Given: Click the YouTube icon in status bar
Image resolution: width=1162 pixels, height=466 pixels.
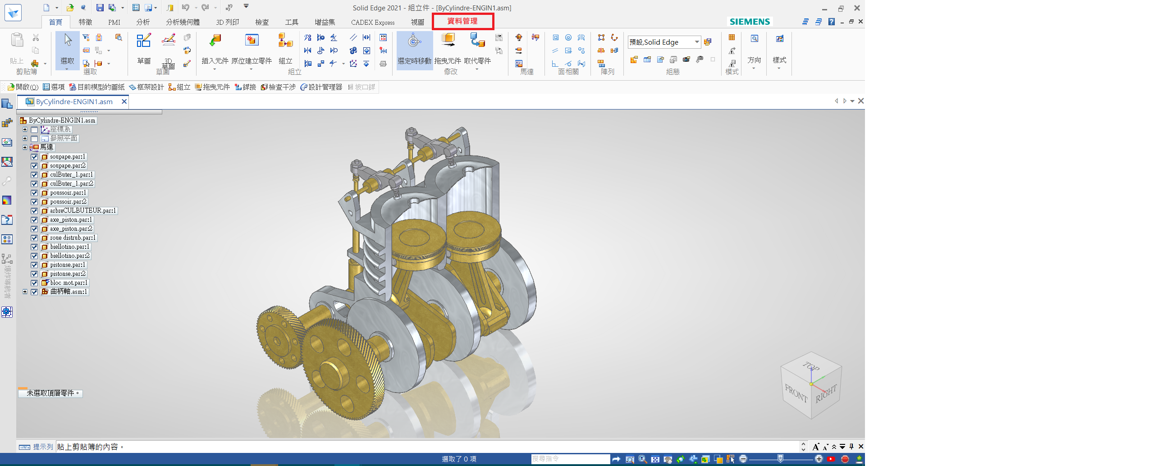Looking at the screenshot, I should pyautogui.click(x=831, y=459).
